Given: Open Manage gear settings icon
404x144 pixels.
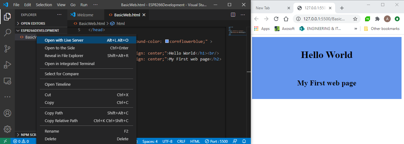Looking at the screenshot, I should 7,129.
